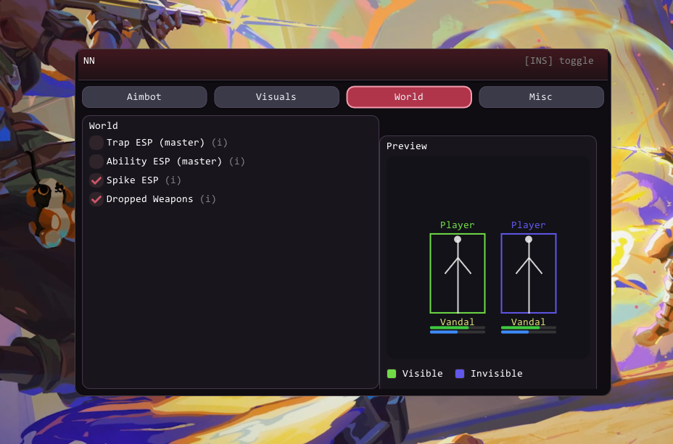Screen dimensions: 673x444
Task: Click the [INS] toggle hint text
Action: (558, 61)
